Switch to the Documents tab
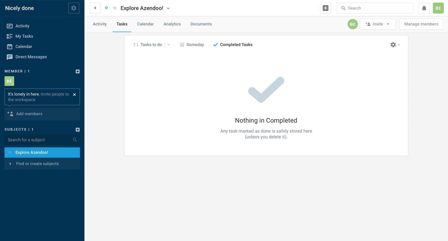Image resolution: width=448 pixels, height=241 pixels. coord(201,24)
